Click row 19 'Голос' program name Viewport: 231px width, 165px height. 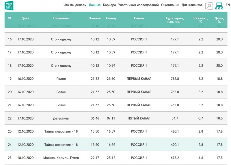(x=61, y=79)
